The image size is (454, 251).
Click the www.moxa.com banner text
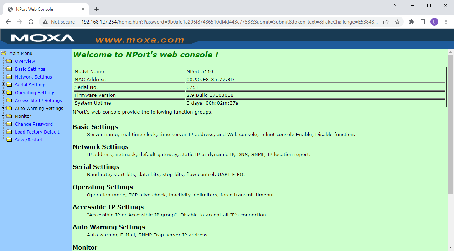tap(140, 40)
